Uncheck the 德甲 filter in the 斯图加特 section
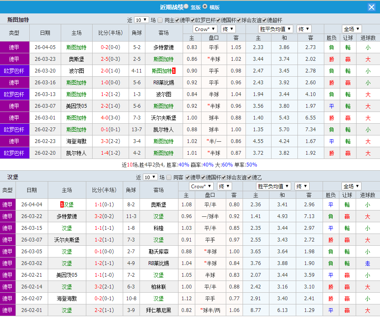The width and height of the screenshot is (380, 317). pyautogui.click(x=176, y=20)
